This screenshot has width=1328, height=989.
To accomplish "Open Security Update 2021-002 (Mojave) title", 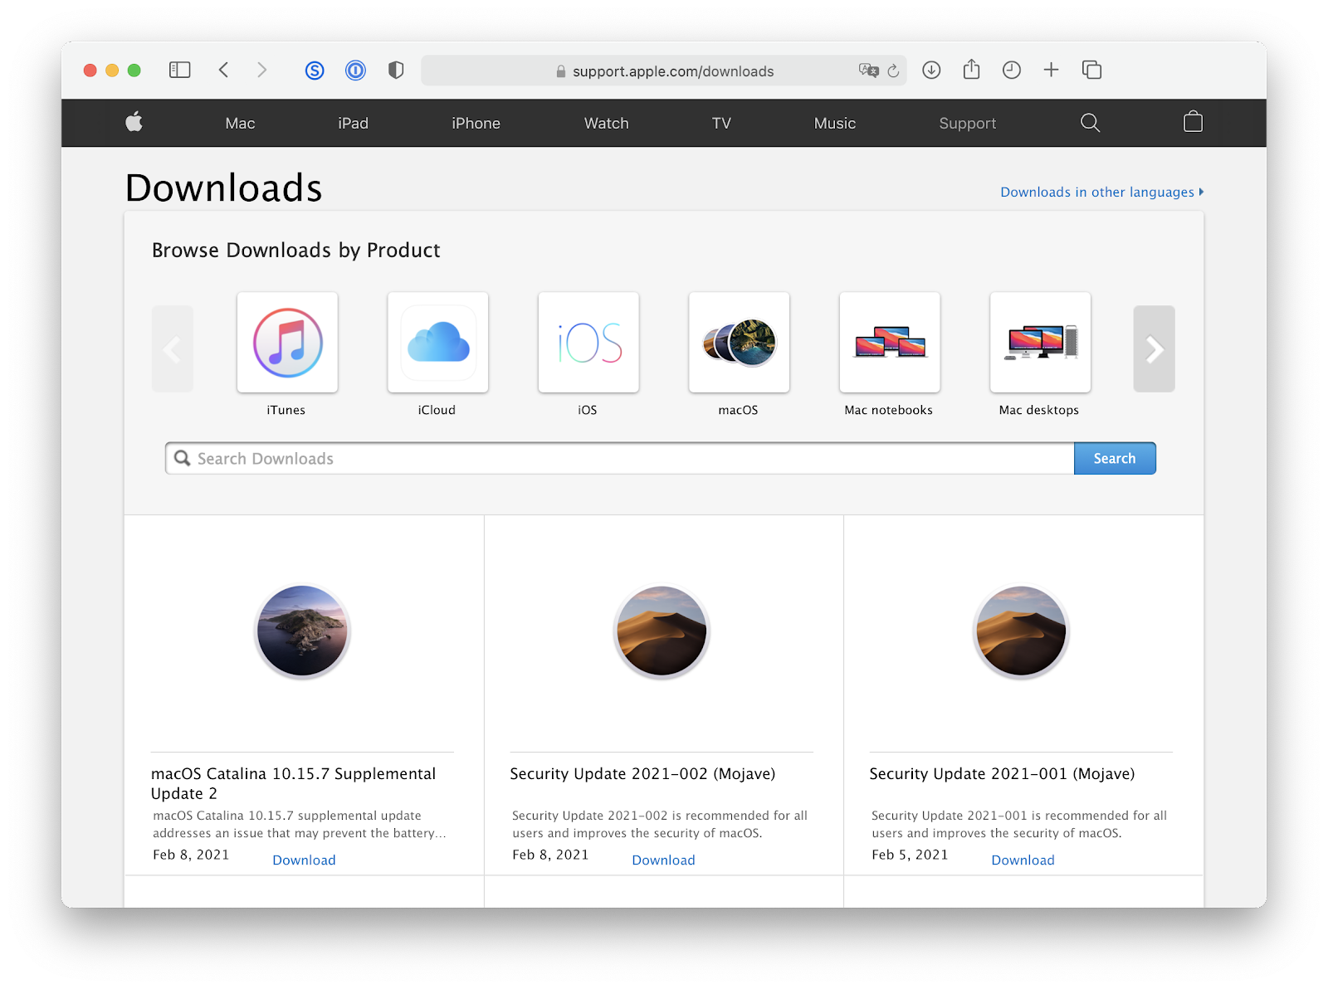I will point(642,773).
